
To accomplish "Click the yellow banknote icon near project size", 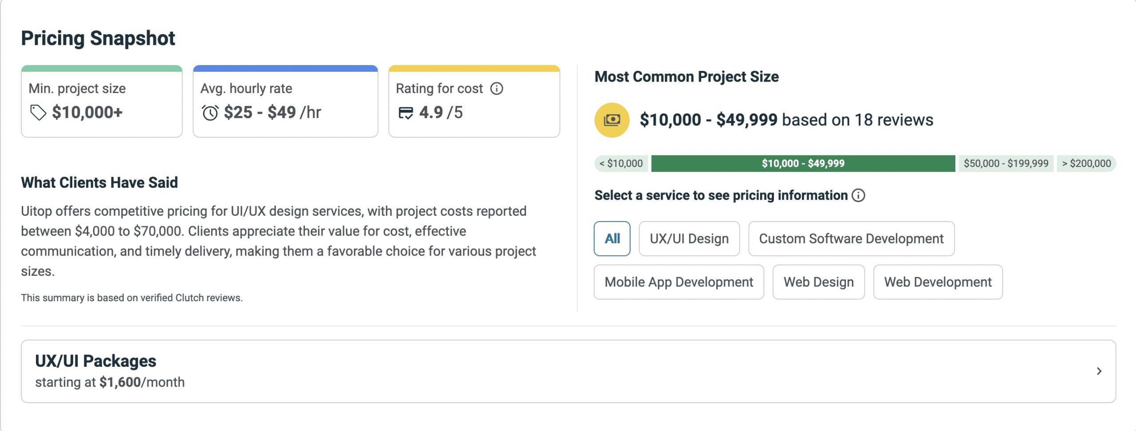I will point(612,119).
